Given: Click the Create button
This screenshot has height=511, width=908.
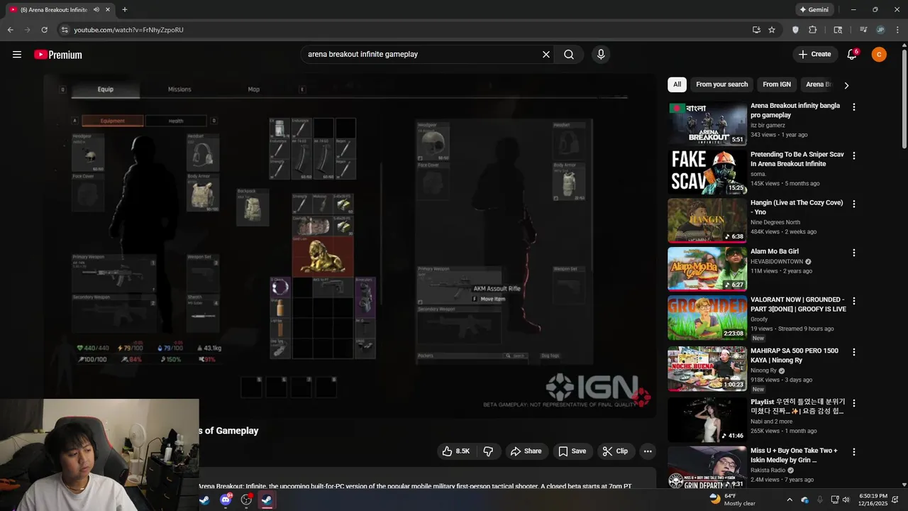Looking at the screenshot, I should click(814, 55).
